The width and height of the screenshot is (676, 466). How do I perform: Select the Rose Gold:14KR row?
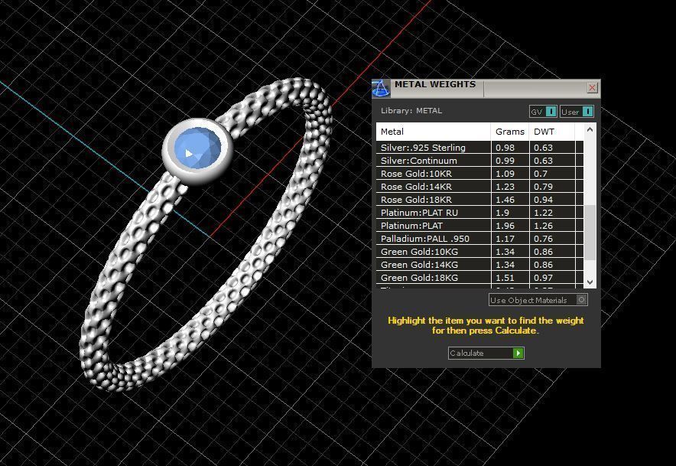pos(479,187)
